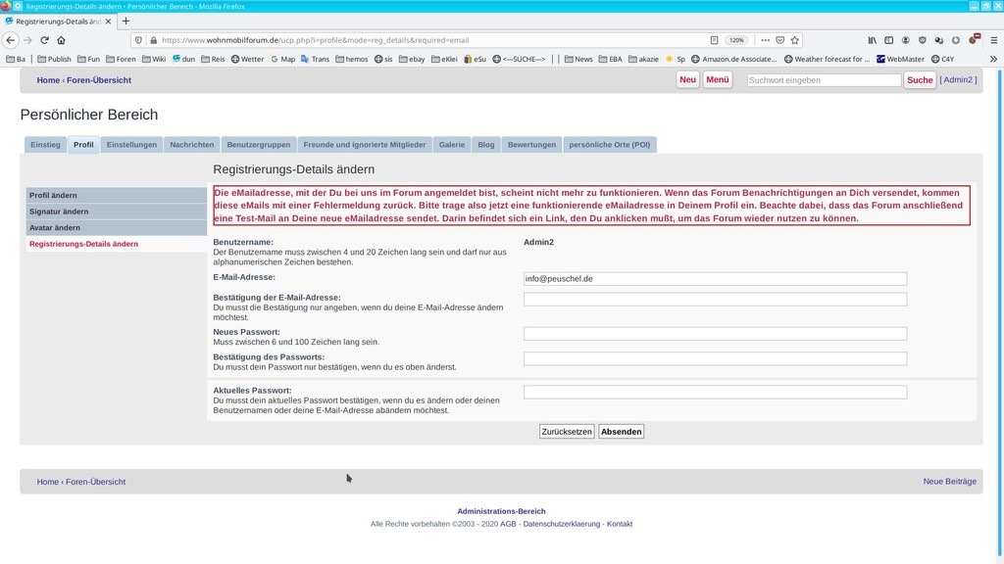Switch to the Einstieg tab
The width and height of the screenshot is (1004, 564).
point(45,145)
